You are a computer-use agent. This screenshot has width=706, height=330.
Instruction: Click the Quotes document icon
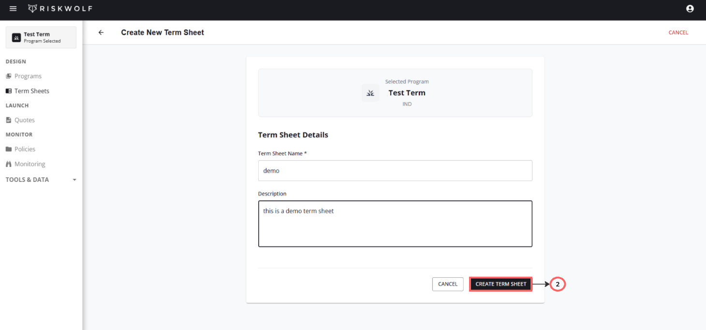pyautogui.click(x=9, y=120)
